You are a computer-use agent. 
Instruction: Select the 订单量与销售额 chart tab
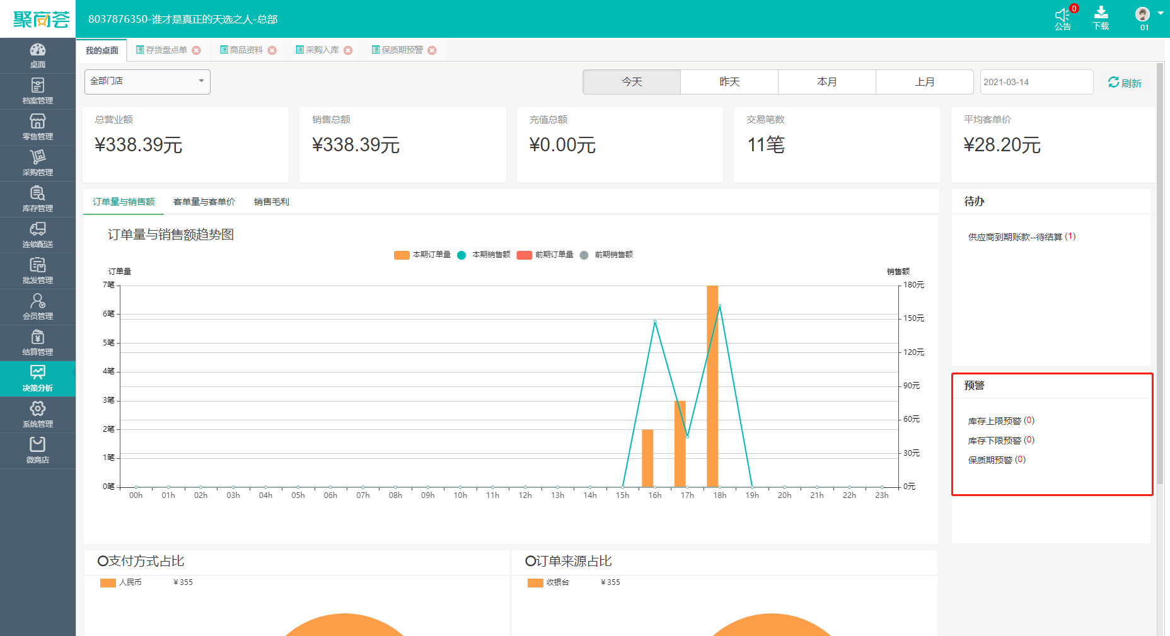pyautogui.click(x=124, y=202)
